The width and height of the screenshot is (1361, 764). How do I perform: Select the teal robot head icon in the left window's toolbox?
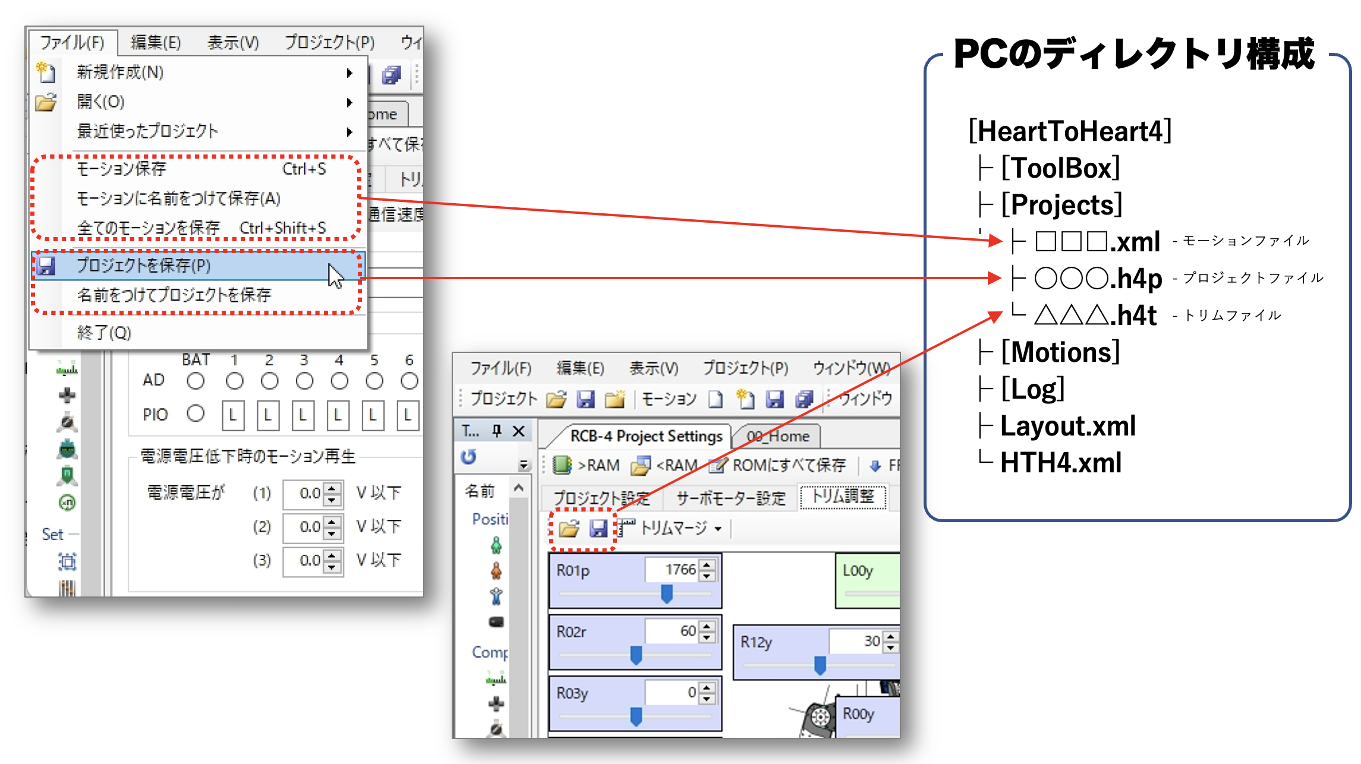point(67,450)
